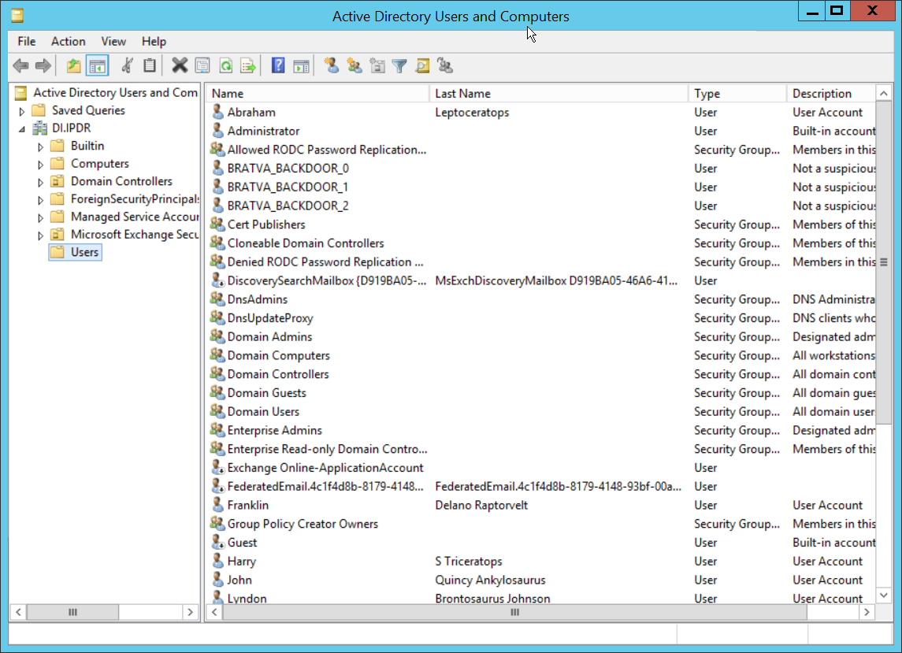The image size is (902, 653).
Task: Click the Guest disabled user icon
Action: [217, 542]
